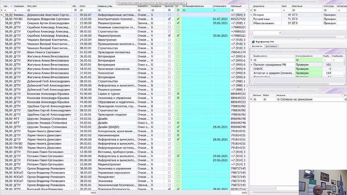
Task: Select Согласие на зачисление entry
Action: pos(297,100)
